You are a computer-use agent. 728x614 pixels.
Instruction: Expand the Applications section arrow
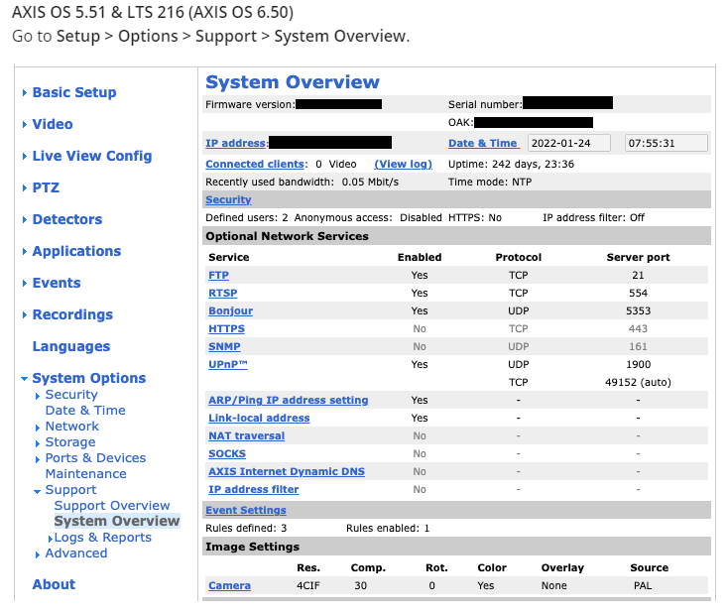pos(25,252)
